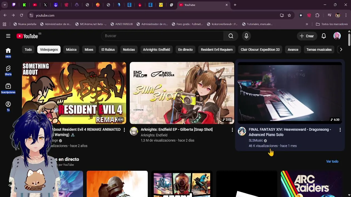Select the Resident Evil Requiem chip

pyautogui.click(x=217, y=50)
